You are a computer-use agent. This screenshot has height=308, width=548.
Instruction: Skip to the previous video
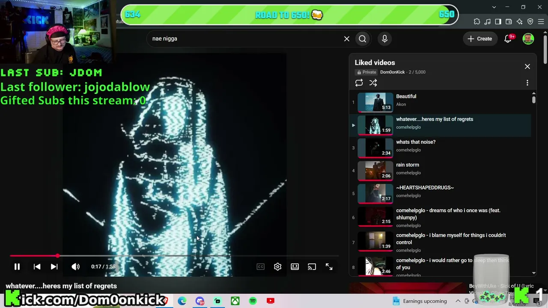point(37,267)
